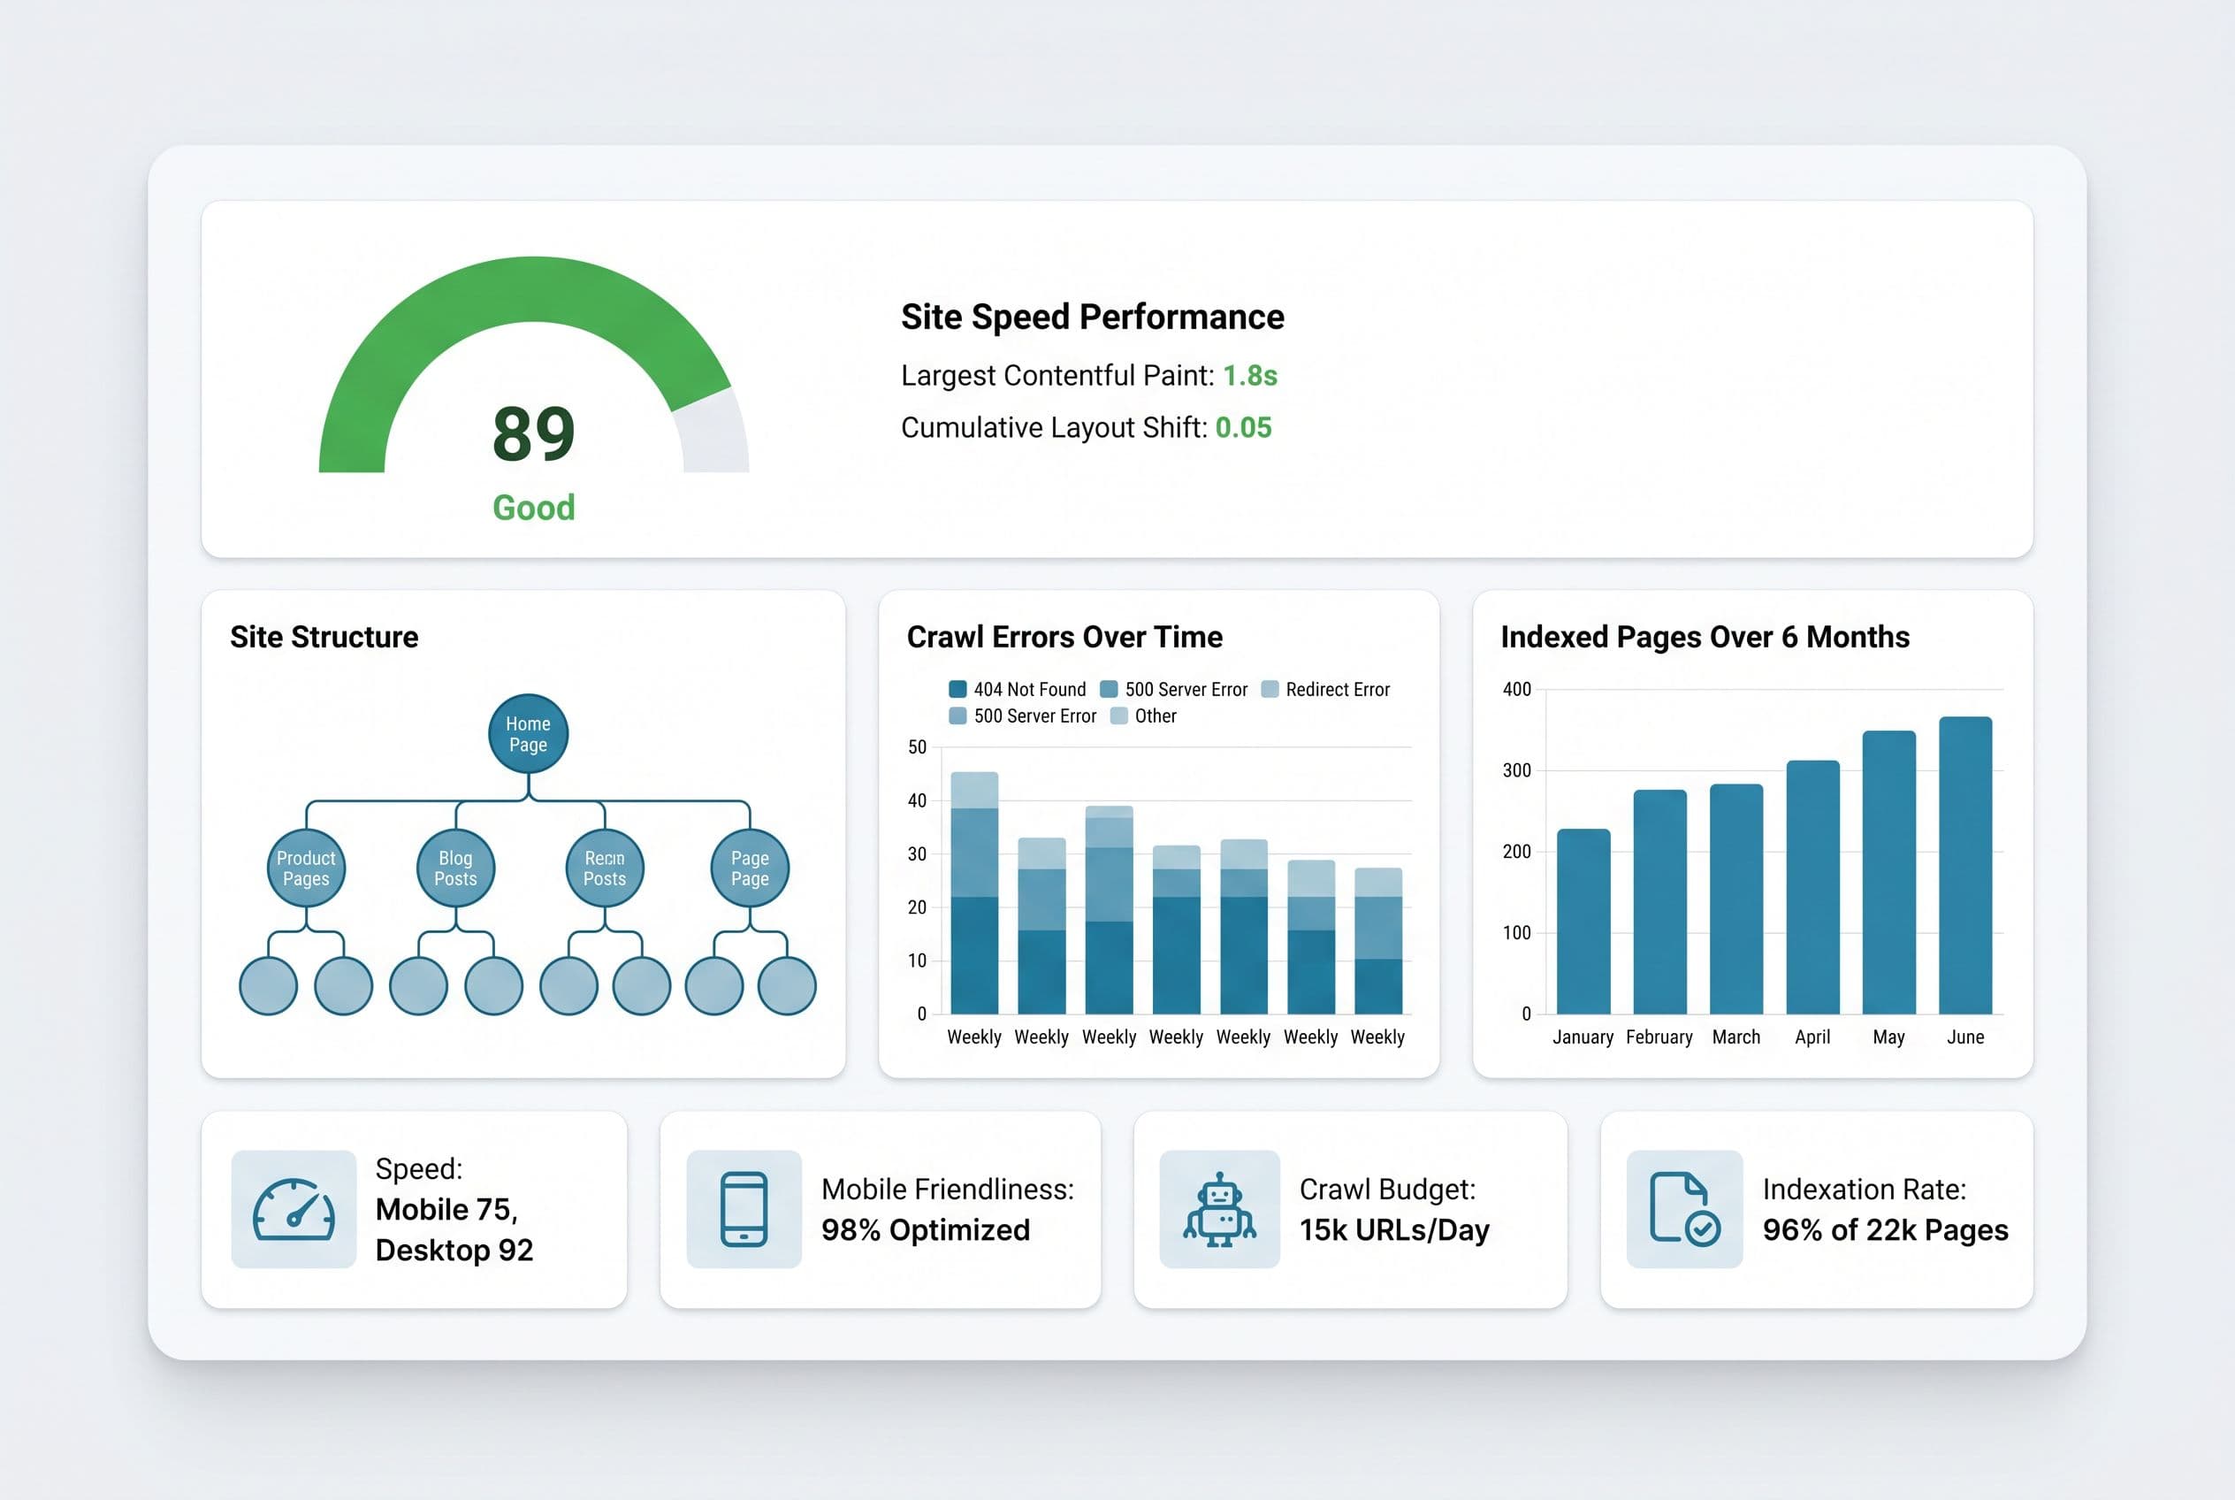Select the Blog Posts node
The height and width of the screenshot is (1500, 2235).
(455, 869)
